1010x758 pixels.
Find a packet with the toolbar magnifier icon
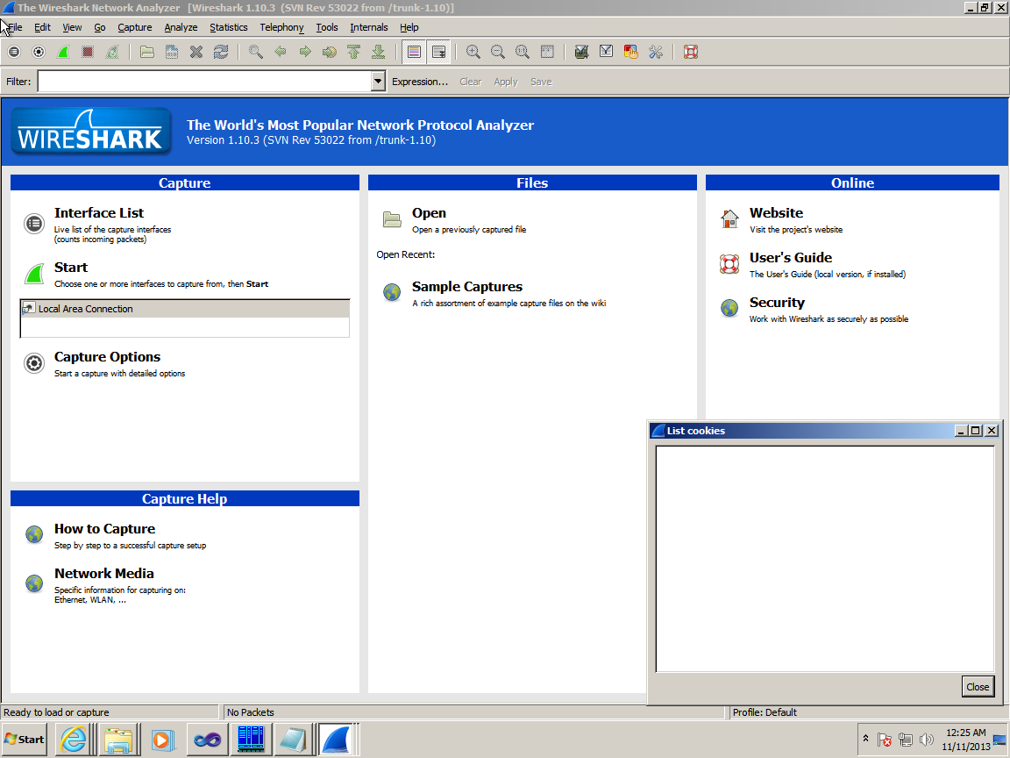coord(256,53)
